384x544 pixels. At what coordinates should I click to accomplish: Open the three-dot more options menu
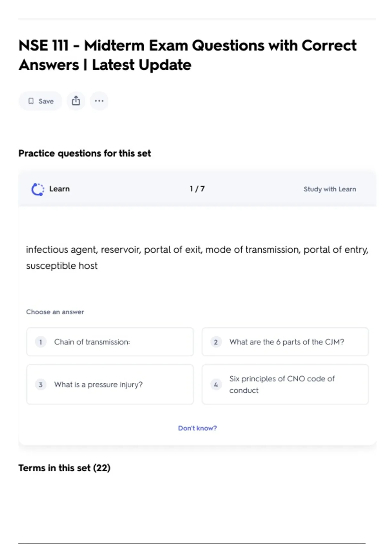[x=99, y=101]
